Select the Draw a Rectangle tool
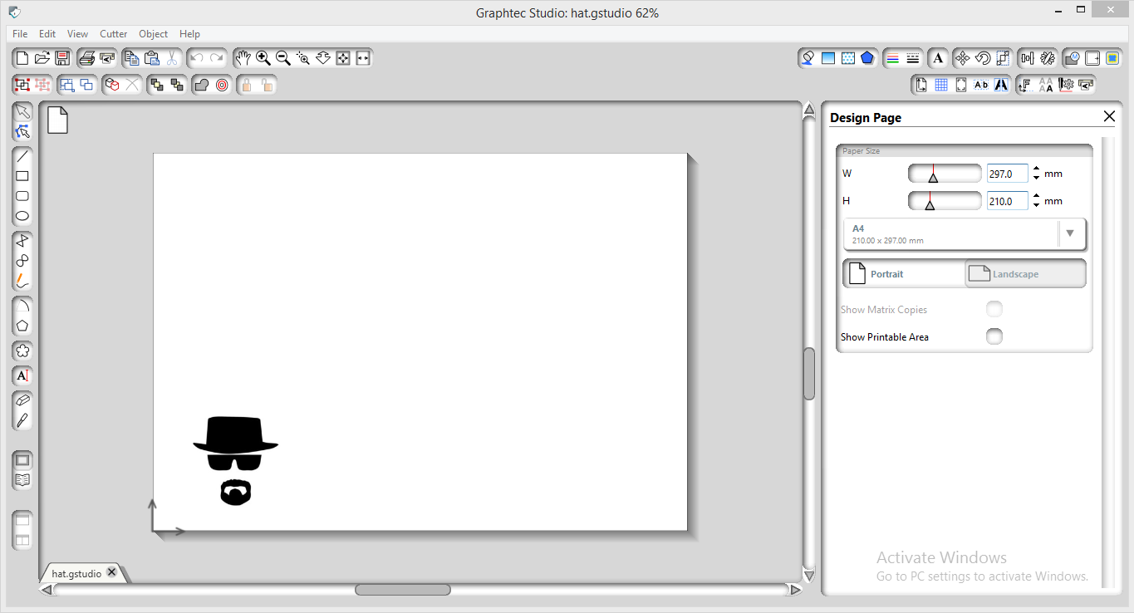 coord(22,176)
